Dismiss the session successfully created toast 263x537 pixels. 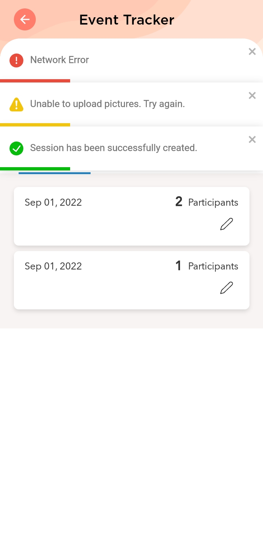pyautogui.click(x=252, y=140)
